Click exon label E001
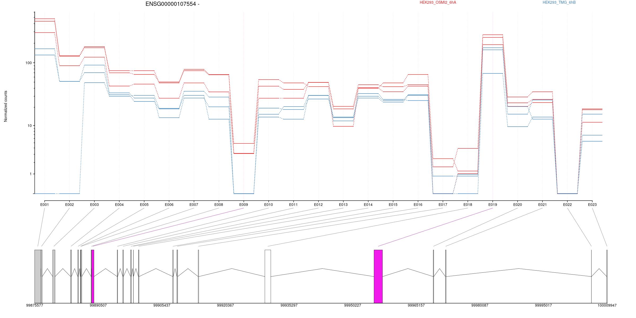This screenshot has width=636, height=318. [45, 205]
